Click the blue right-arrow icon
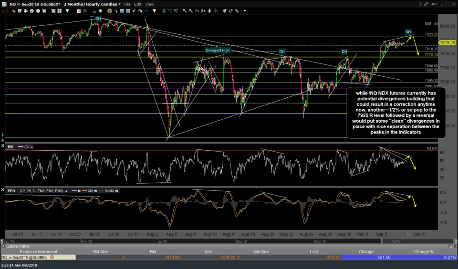Image resolution: width=458 pixels, height=269 pixels. point(146,11)
